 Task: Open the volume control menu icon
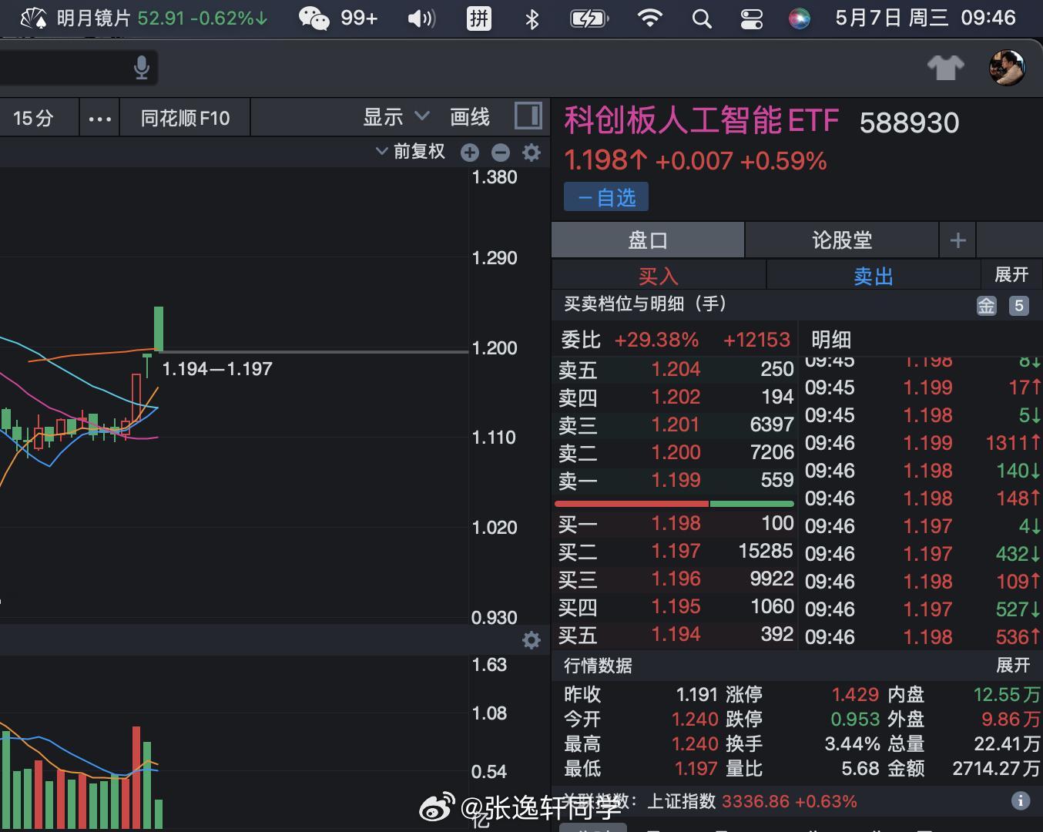(421, 18)
